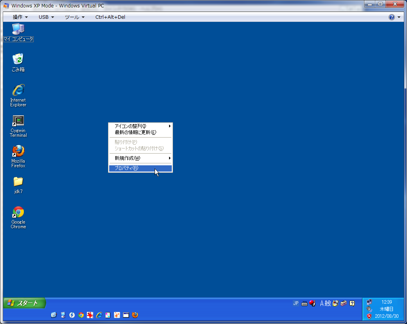Image resolution: width=407 pixels, height=324 pixels.
Task: Click the language bar help icon
Action: [x=352, y=303]
